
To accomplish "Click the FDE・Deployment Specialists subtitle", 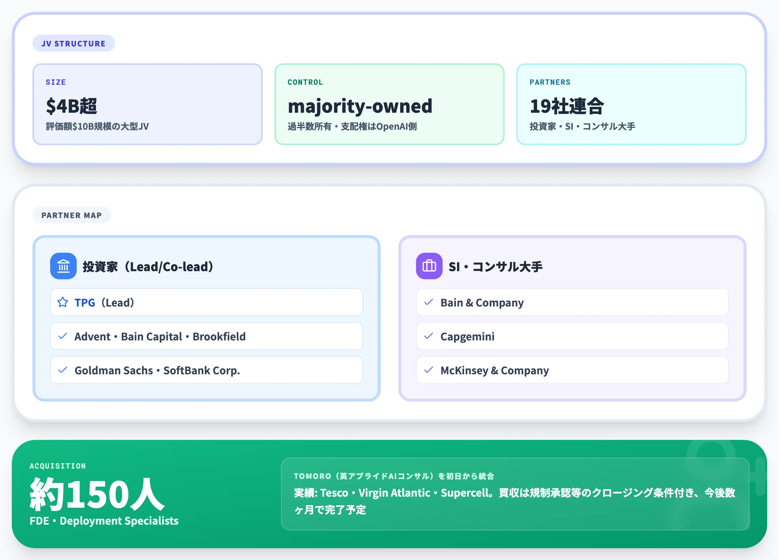I will coord(104,521).
